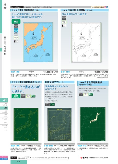Click the チョーク対応 icon in the マグシート panel
Screen dimensions: 118x164
click(52, 104)
